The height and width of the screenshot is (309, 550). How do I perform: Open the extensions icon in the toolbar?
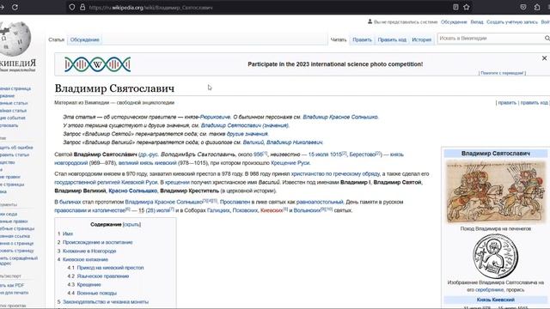537,7
